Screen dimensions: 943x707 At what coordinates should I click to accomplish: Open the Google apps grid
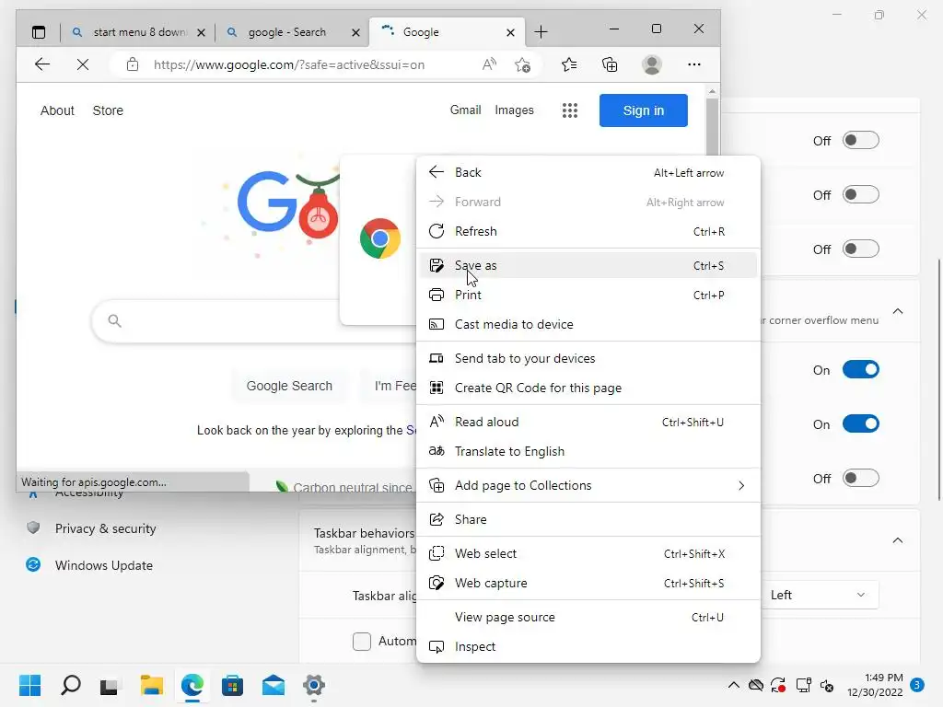pyautogui.click(x=569, y=110)
